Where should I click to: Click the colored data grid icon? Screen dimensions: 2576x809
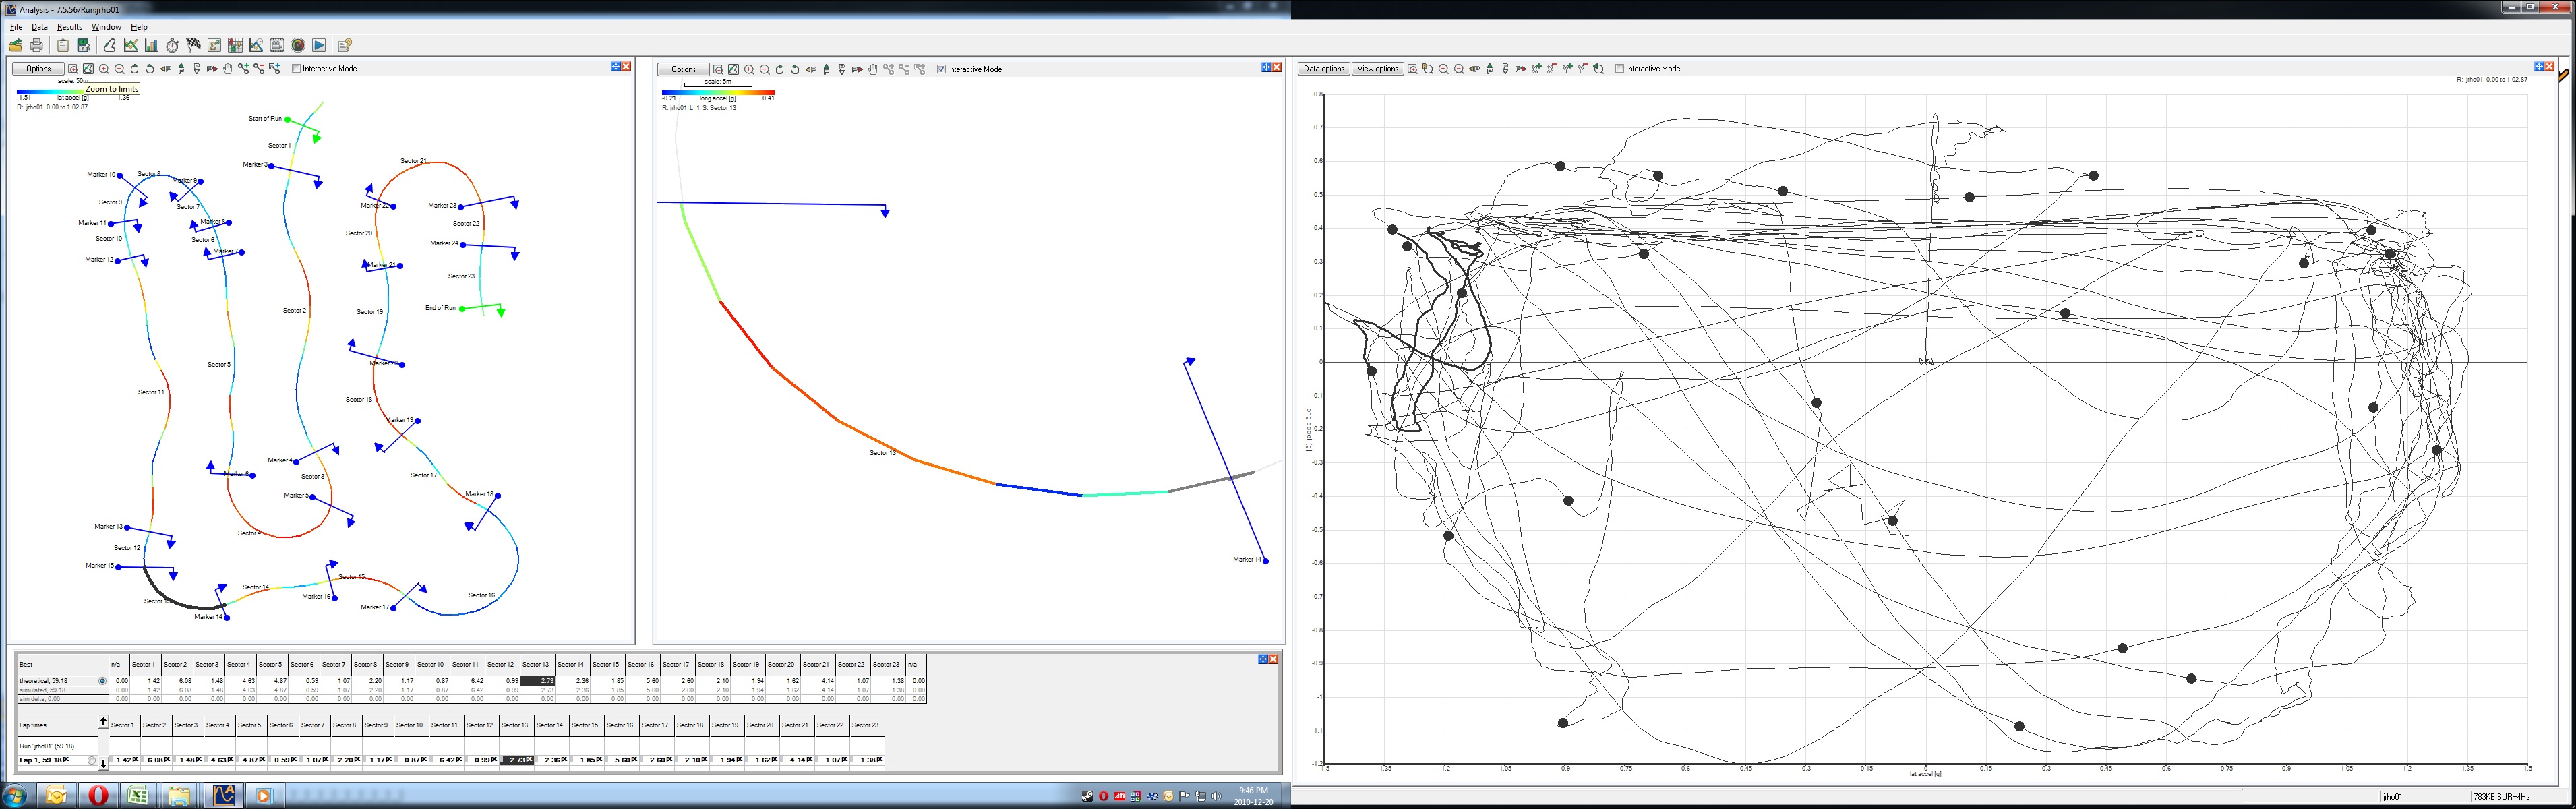236,46
